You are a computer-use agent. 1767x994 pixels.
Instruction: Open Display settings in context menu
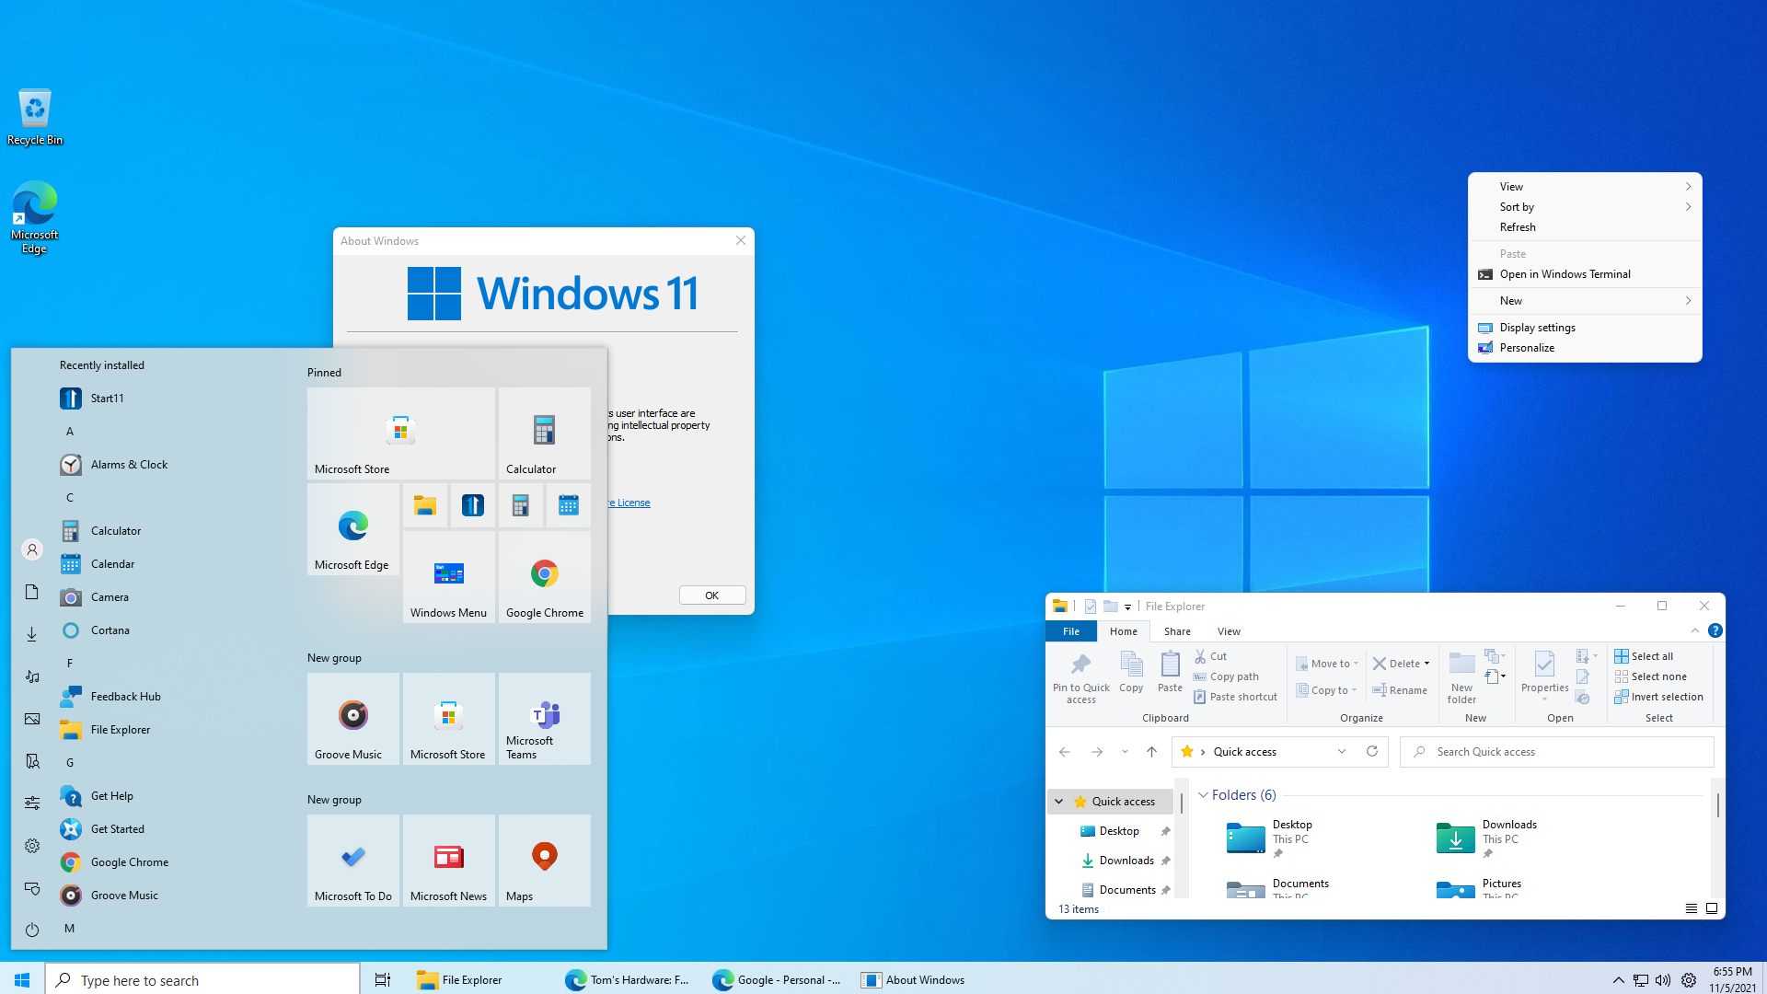[1536, 327]
